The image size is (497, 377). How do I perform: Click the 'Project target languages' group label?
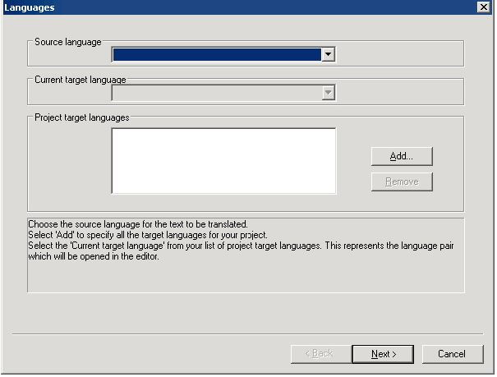coord(82,117)
